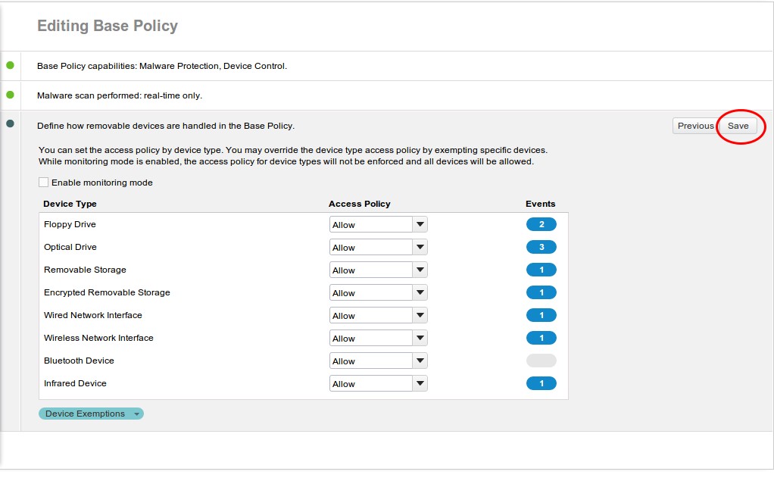Open Floppy Drive access policy dropdown
This screenshot has width=774, height=484.
pos(378,225)
